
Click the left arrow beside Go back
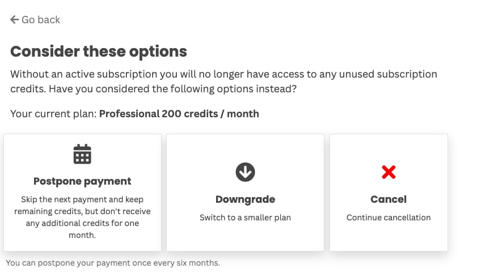pos(14,20)
